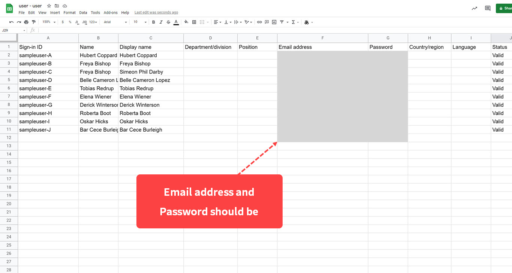Select cell containing sampleuser-E
512x273 pixels.
point(48,88)
